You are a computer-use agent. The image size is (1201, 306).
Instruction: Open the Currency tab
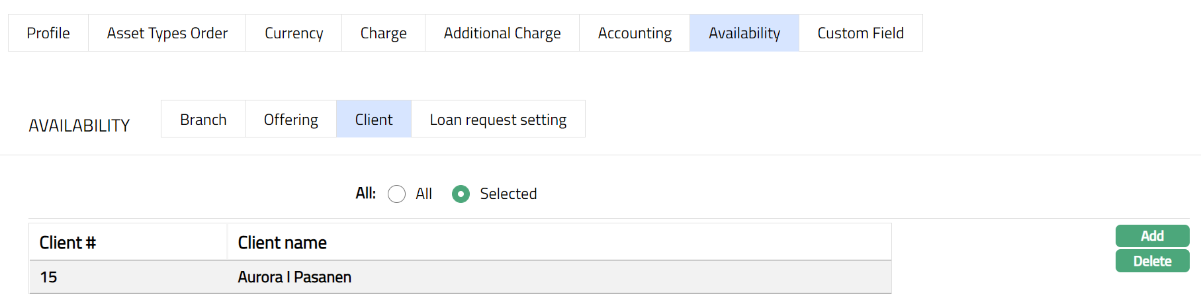pos(294,33)
